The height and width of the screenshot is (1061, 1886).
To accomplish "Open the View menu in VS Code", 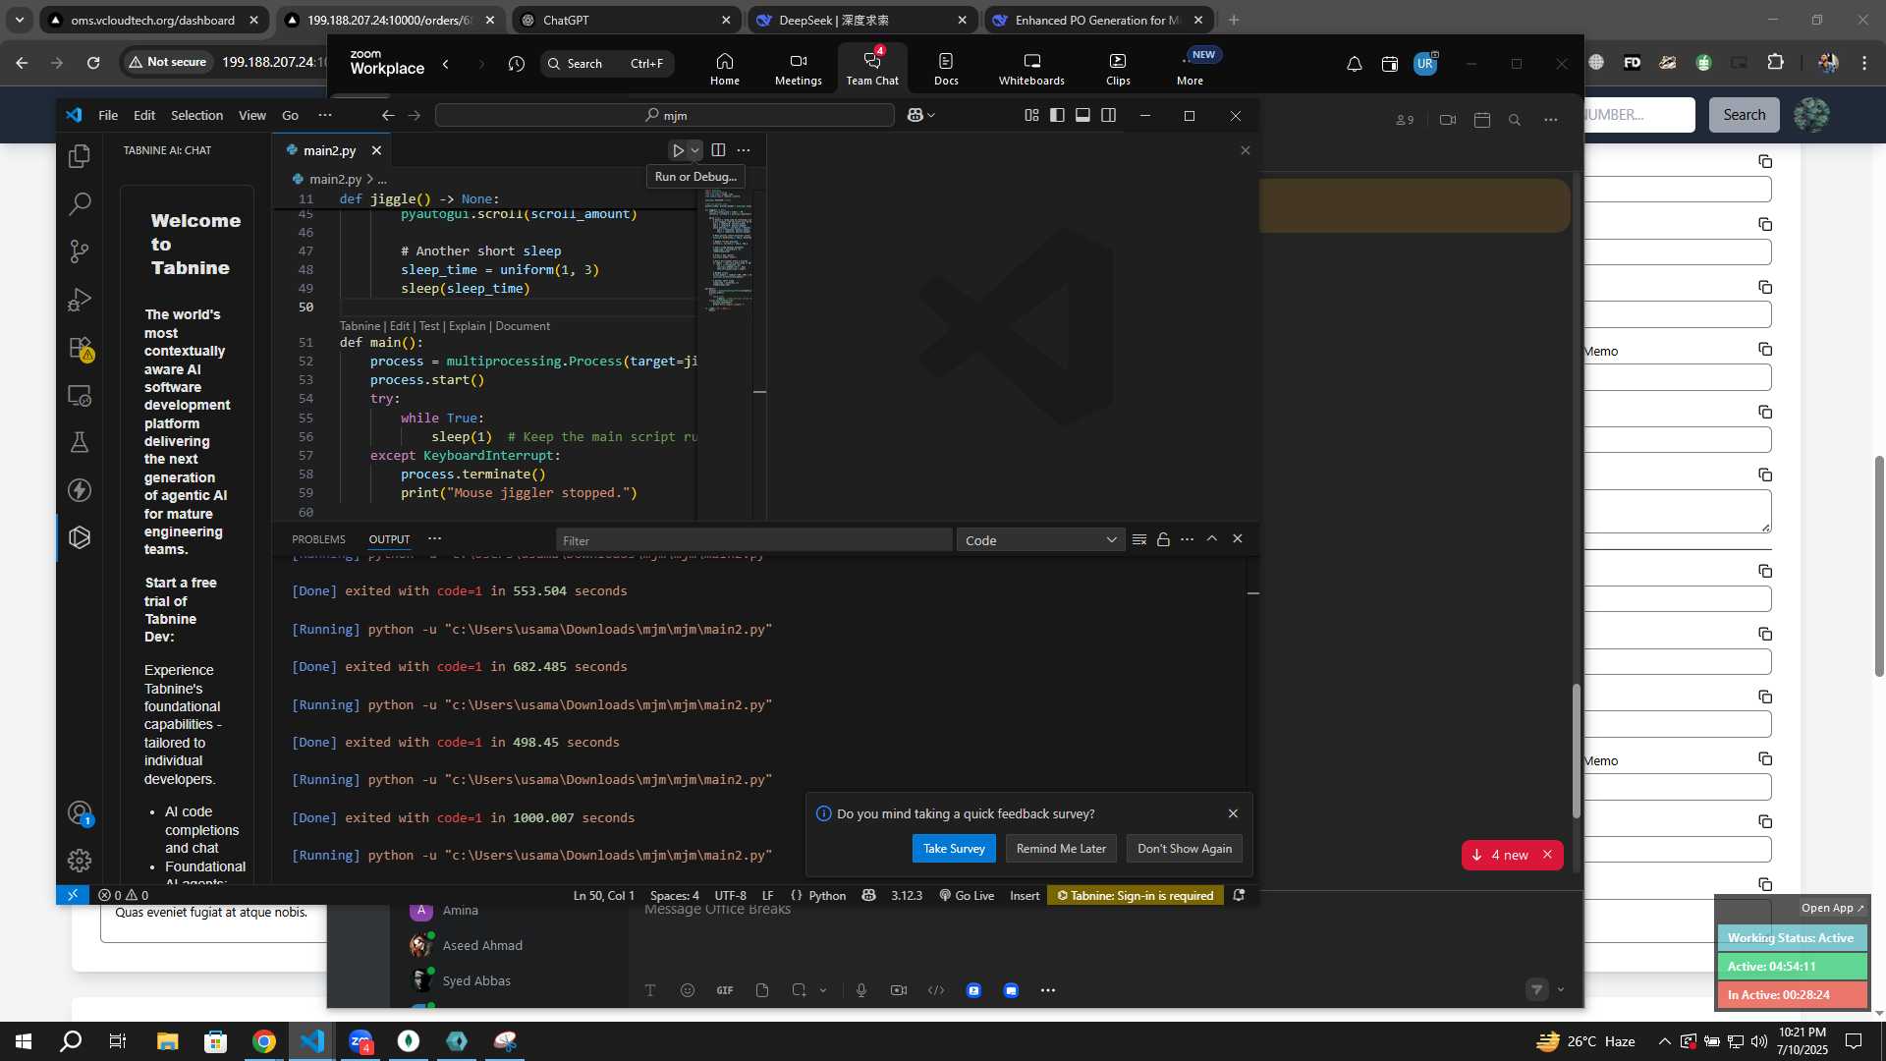I will tap(252, 115).
